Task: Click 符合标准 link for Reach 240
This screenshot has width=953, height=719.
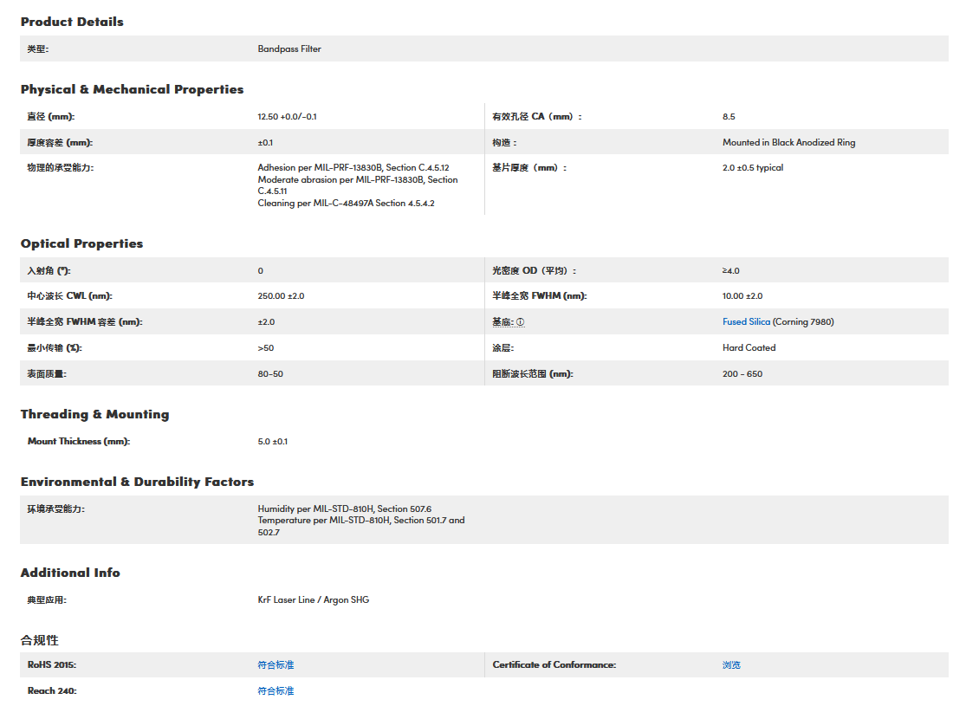Action: click(276, 691)
